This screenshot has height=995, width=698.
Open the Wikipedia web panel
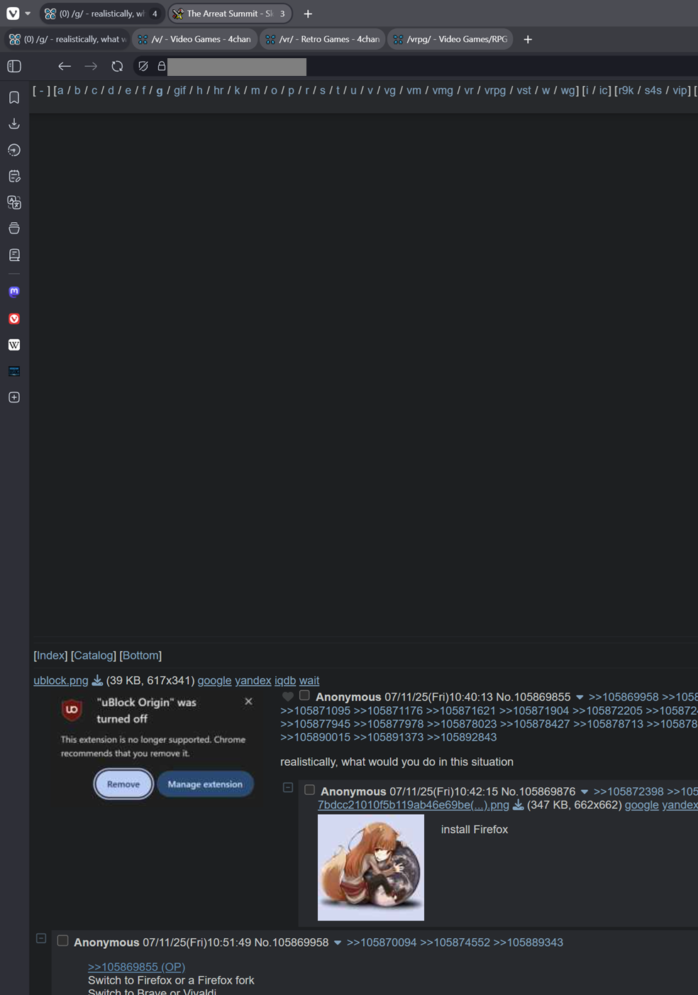(x=14, y=345)
